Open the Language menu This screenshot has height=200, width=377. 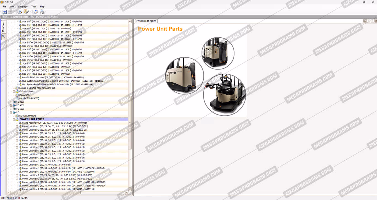coord(23,6)
